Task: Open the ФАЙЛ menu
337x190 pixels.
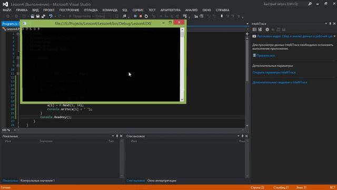Action: (7, 10)
